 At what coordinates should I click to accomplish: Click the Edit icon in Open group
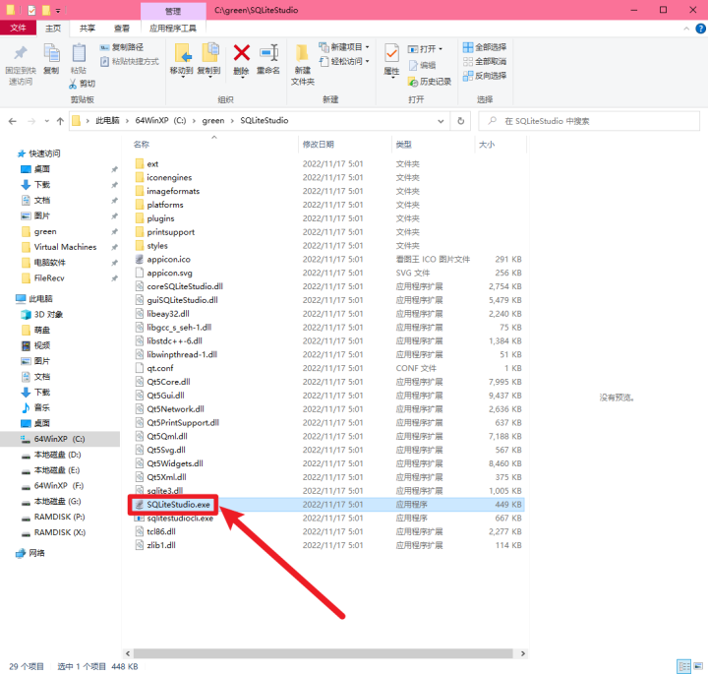click(x=413, y=66)
